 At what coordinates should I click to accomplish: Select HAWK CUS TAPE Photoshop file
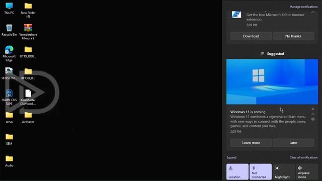click(9, 98)
